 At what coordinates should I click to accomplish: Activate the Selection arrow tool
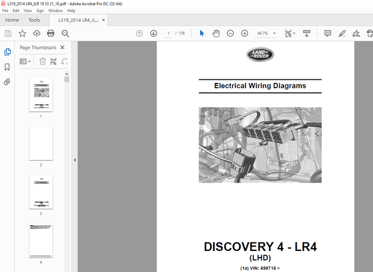click(x=202, y=34)
